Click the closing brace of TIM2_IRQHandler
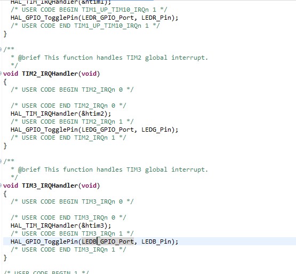Screen dimensions: 296x274 coord(5,146)
